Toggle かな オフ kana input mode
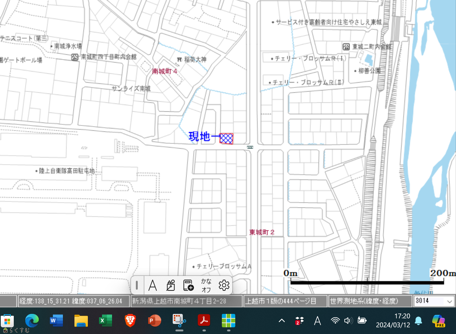 coord(206,285)
